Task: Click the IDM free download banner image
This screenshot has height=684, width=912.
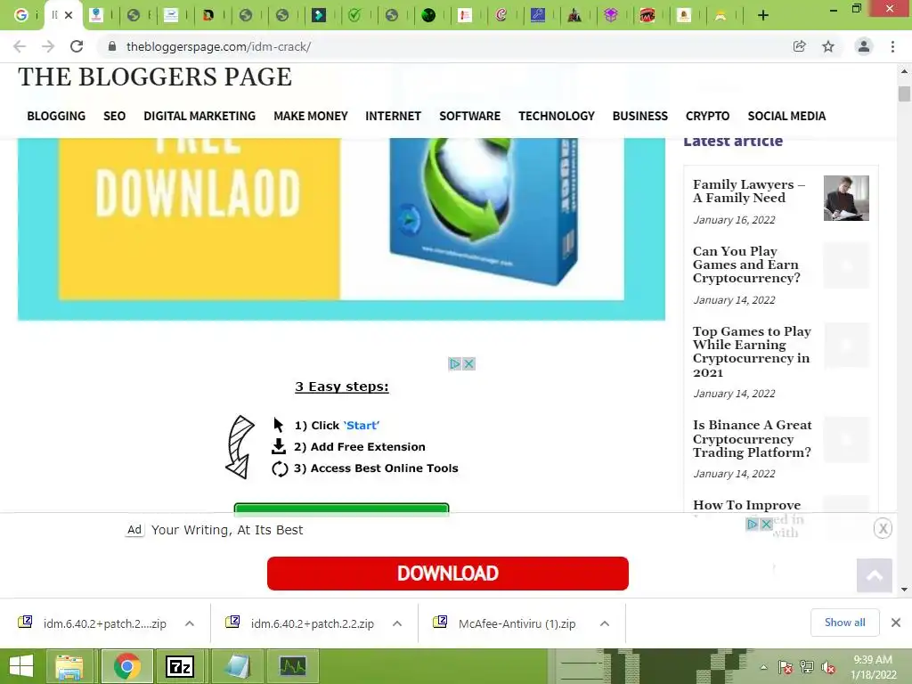Action: pos(341,229)
